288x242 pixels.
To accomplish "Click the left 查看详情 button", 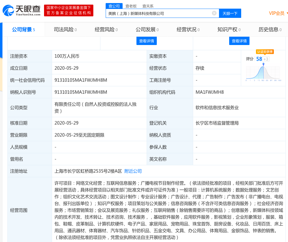I will click(x=147, y=41).
